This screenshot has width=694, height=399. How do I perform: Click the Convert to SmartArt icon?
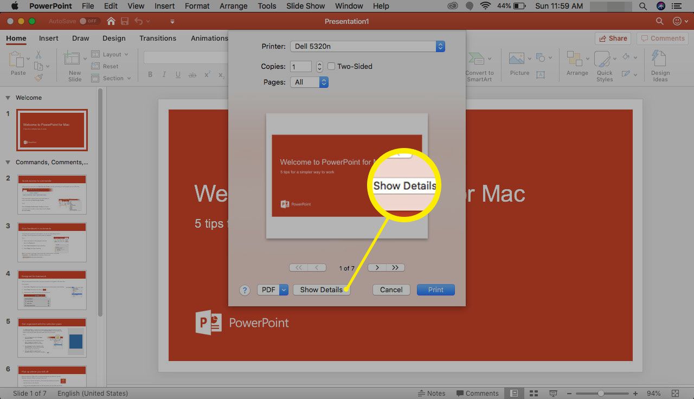tap(477, 60)
